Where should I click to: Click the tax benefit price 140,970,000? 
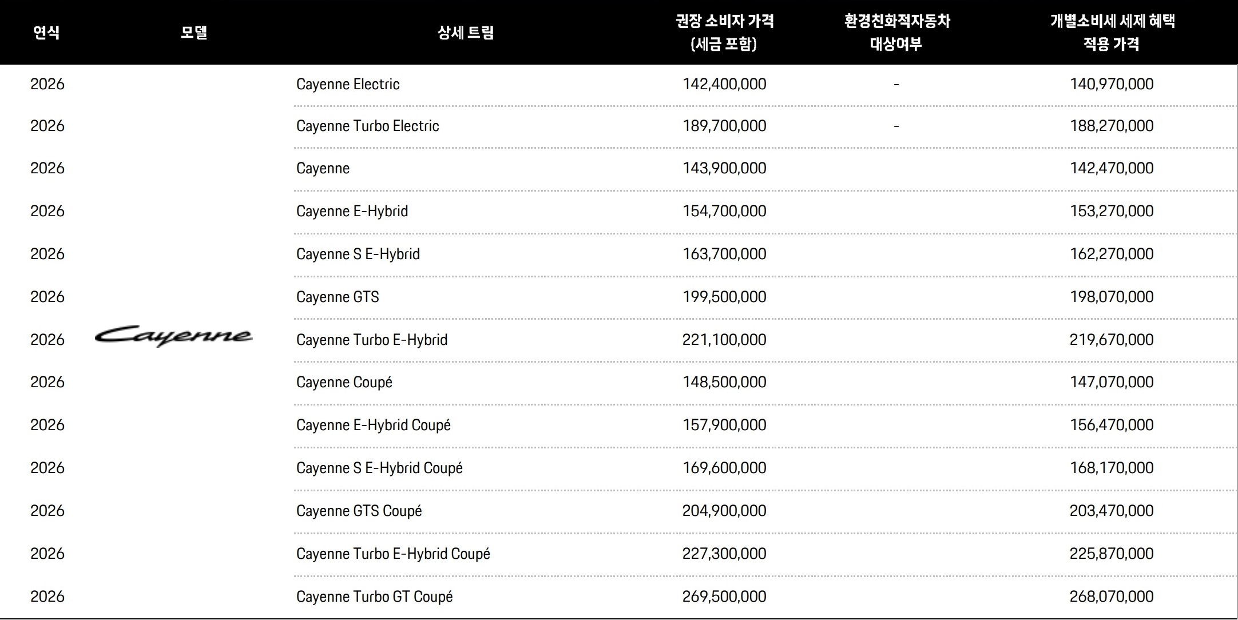click(x=1112, y=84)
